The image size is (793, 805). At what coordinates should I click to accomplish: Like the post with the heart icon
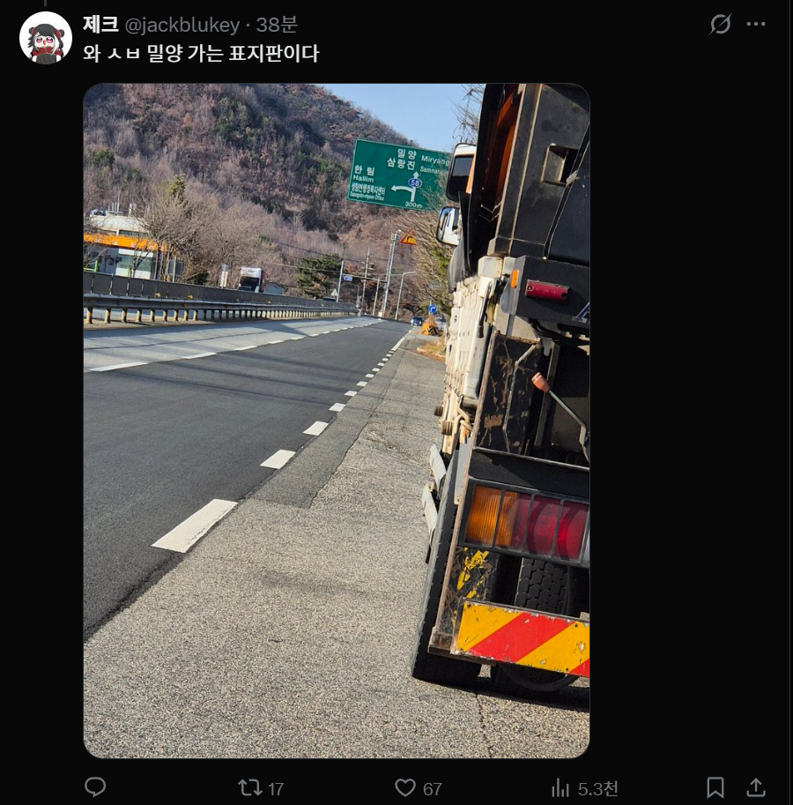(x=404, y=787)
